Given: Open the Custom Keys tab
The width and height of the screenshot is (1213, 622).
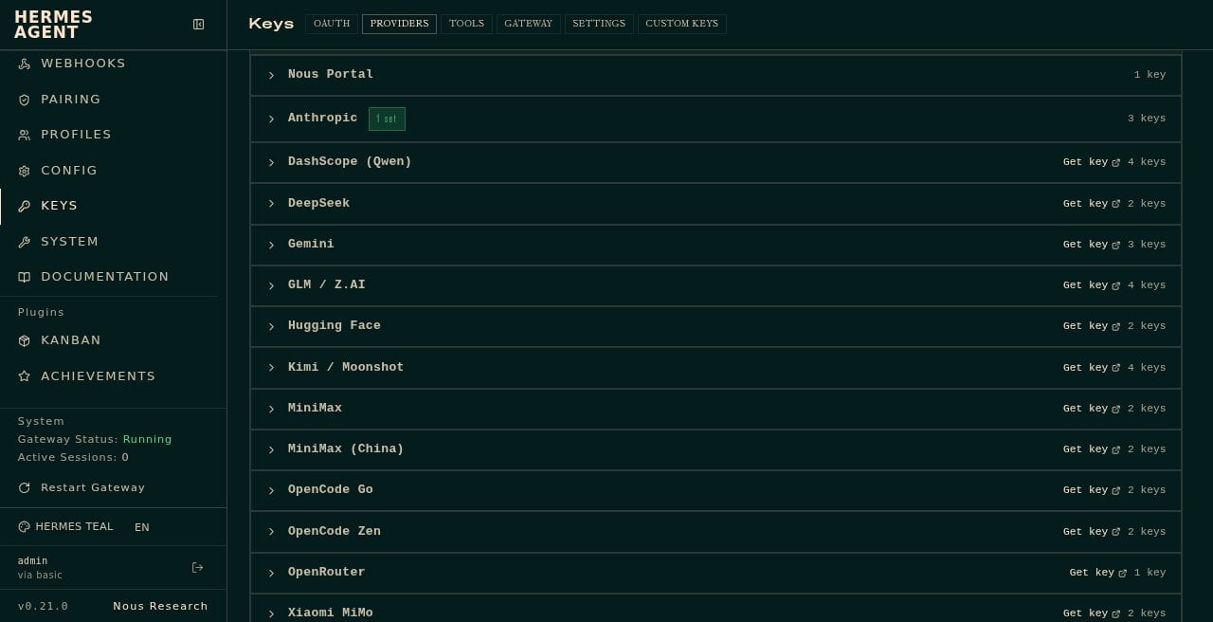Looking at the screenshot, I should [x=681, y=24].
